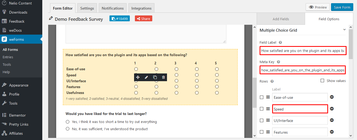Click the red Share button

(x=143, y=19)
